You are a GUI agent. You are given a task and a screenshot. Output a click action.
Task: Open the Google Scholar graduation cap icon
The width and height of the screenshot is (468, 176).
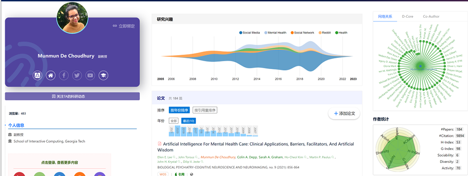103,75
